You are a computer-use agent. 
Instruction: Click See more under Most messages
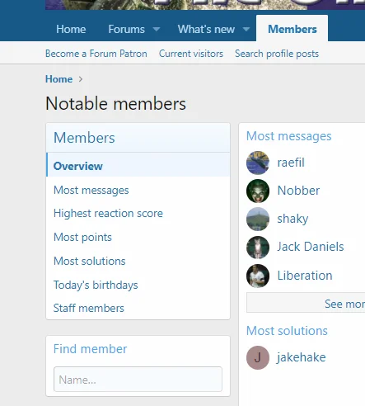[x=306, y=303]
